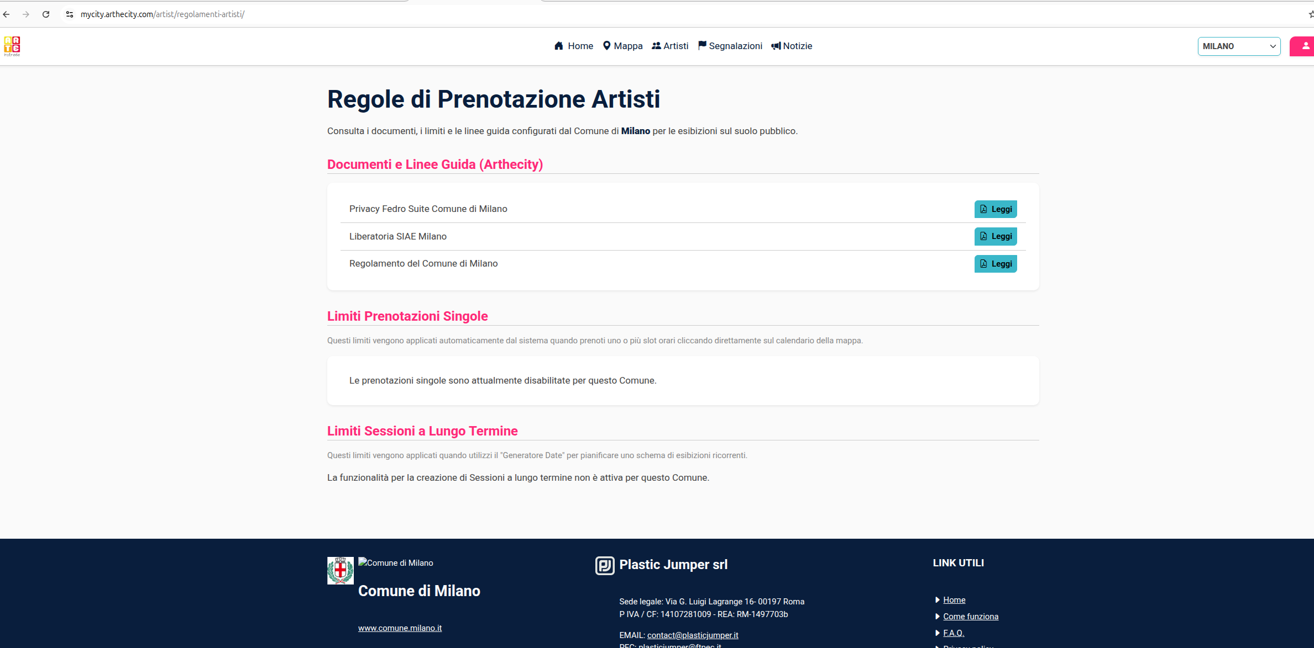This screenshot has width=1314, height=648.
Task: Click the 'Le prenotazioni singole sono attualmente disabilitate' message
Action: 503,380
